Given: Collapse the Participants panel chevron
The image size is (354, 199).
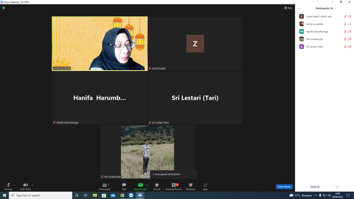Looking at the screenshot, I should 299,8.
